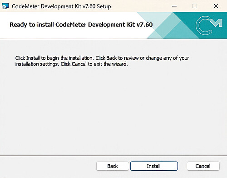Screen dimensions: 227x178
Task: Click the greyed-out maximize button
Action: (x=195, y=6)
